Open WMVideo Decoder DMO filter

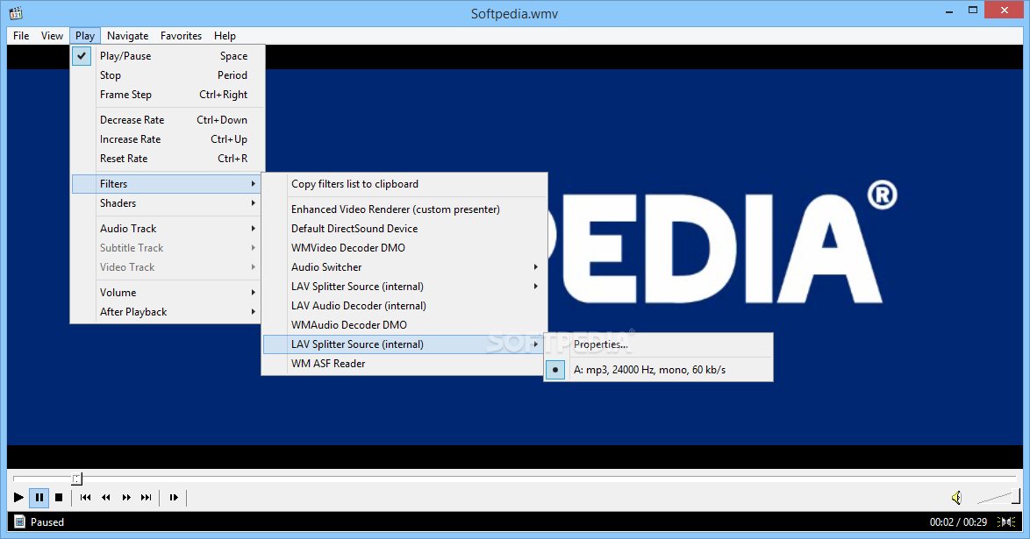pos(404,247)
